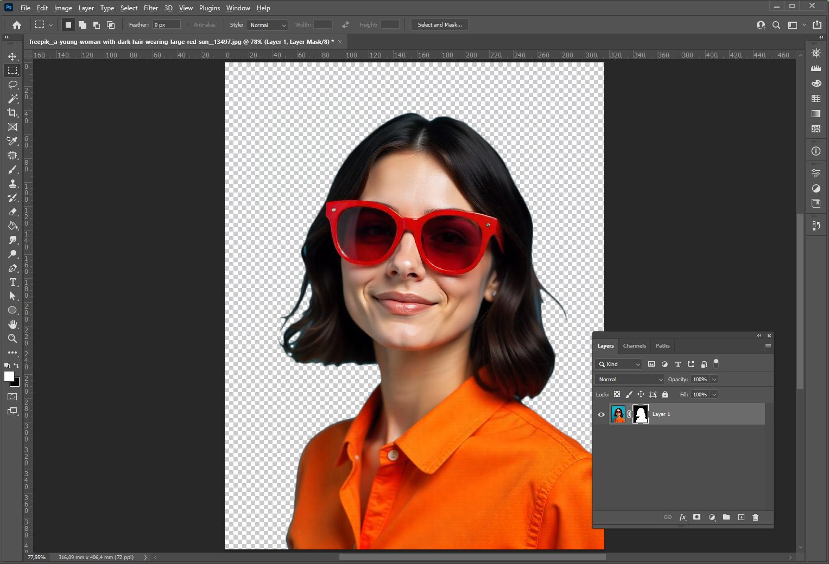Swap foreground and background colors
829x564 pixels.
click(x=16, y=366)
